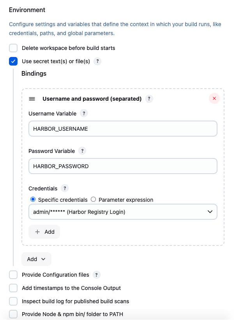Click the plus Add credentials button
235x320 pixels.
(44, 232)
